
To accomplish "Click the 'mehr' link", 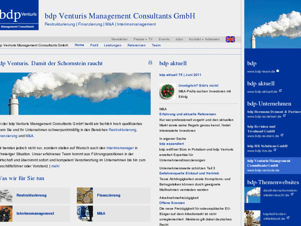I will click(x=55, y=166).
